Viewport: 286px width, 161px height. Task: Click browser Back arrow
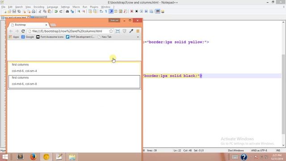pyautogui.click(x=11, y=31)
